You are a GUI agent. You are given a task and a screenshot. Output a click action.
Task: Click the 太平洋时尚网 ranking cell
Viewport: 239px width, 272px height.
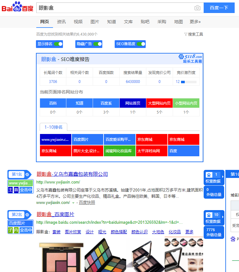coord(152,151)
